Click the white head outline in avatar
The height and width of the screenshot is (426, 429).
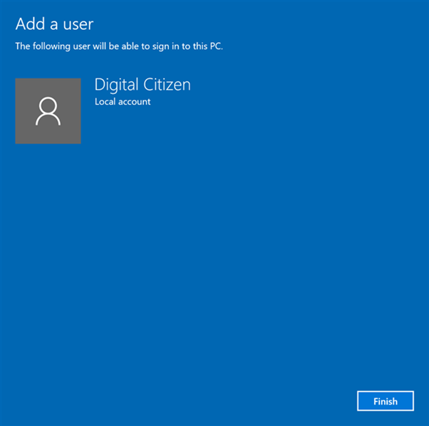tap(48, 105)
